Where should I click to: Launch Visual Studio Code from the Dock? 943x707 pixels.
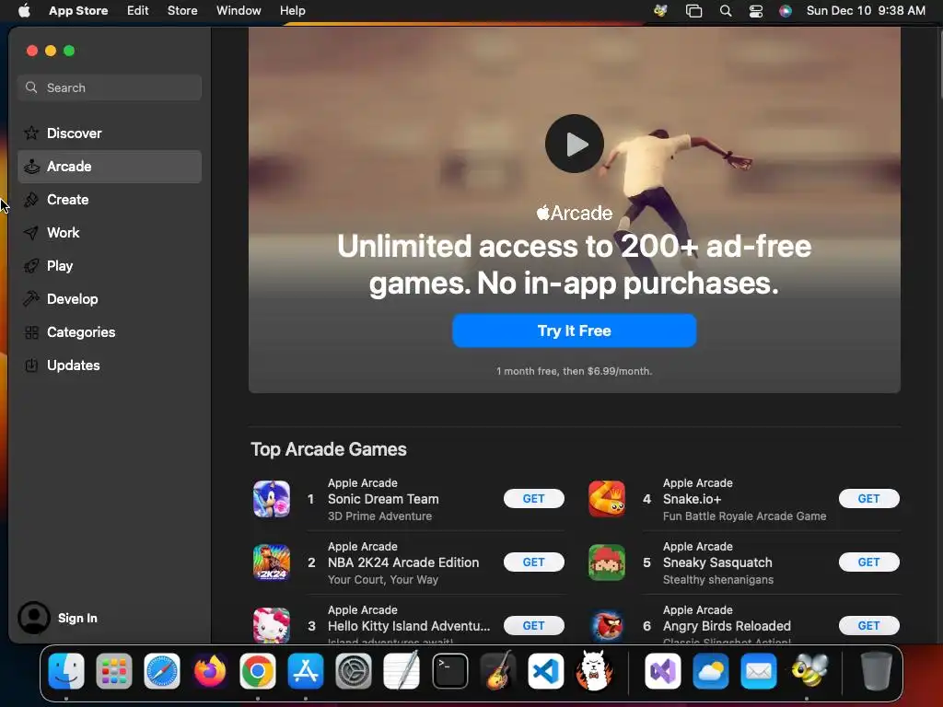[545, 670]
